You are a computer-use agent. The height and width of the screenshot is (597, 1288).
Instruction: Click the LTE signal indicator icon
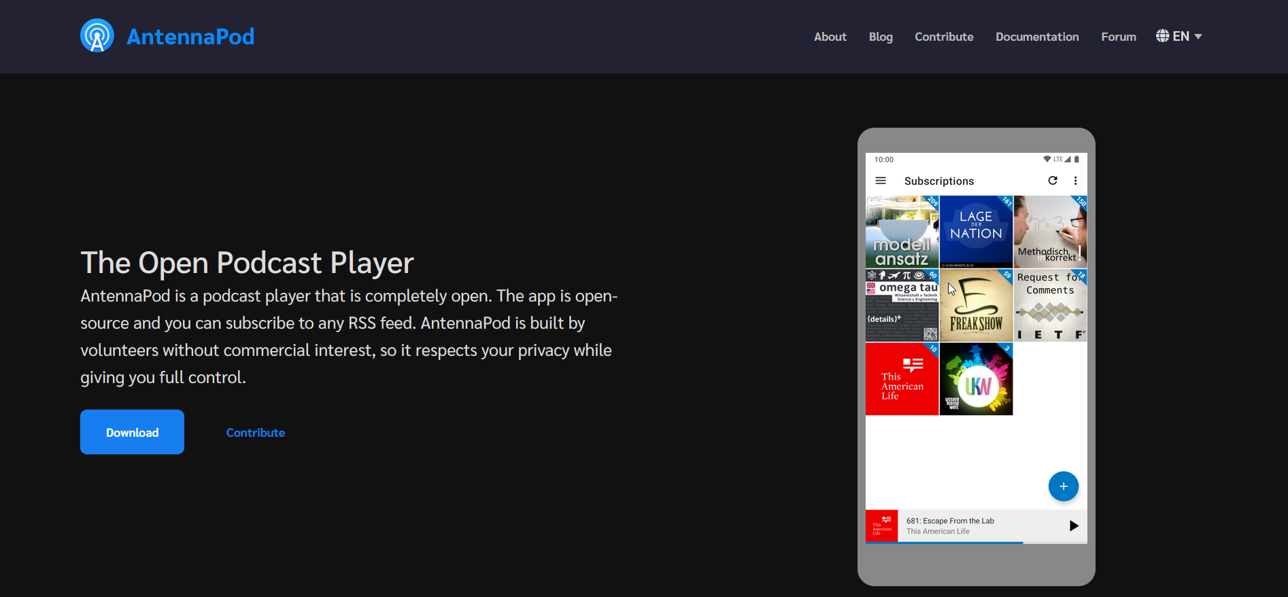coord(1062,160)
